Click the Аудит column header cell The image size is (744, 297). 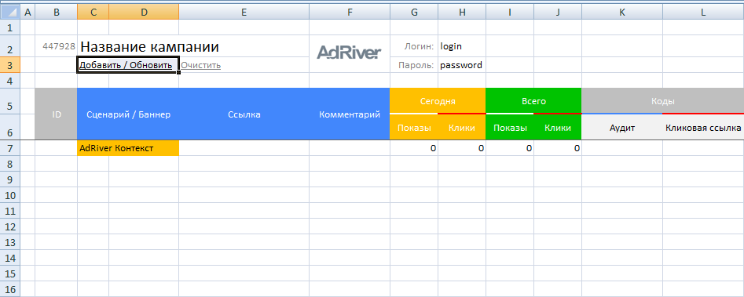point(622,128)
